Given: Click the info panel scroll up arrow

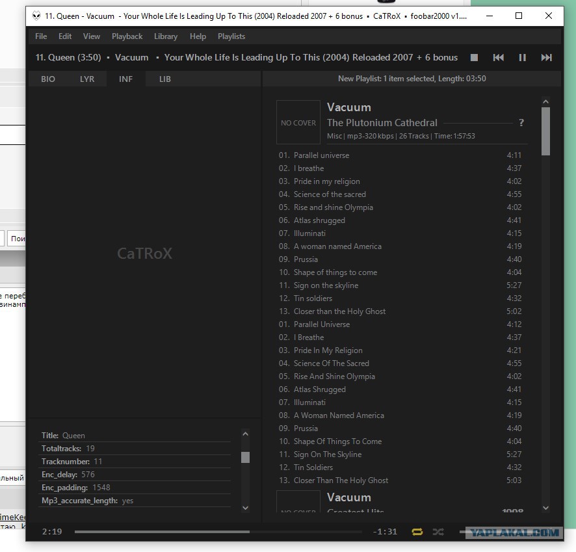Looking at the screenshot, I should [245, 434].
